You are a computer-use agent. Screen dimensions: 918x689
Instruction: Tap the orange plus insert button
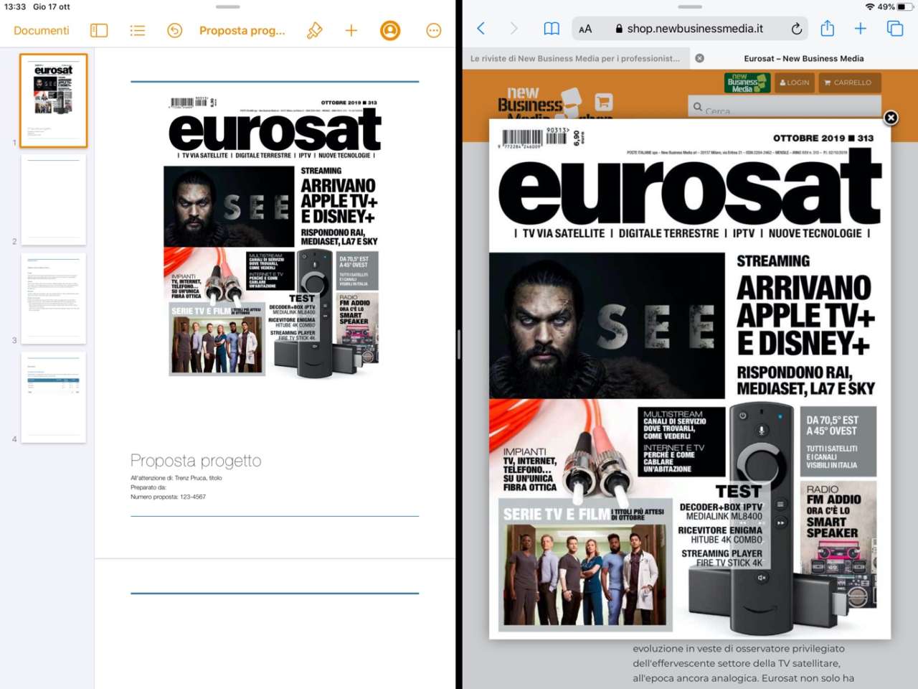351,30
